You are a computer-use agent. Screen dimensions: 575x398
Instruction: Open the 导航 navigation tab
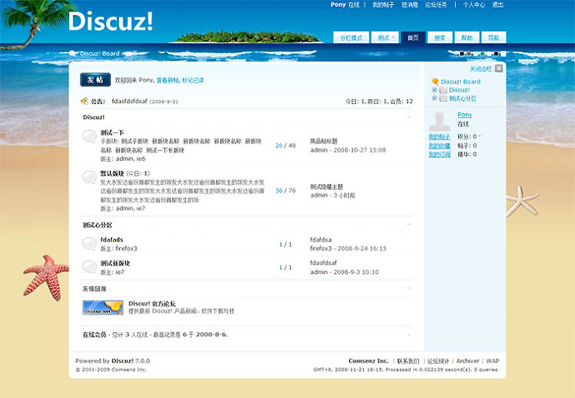pos(493,37)
